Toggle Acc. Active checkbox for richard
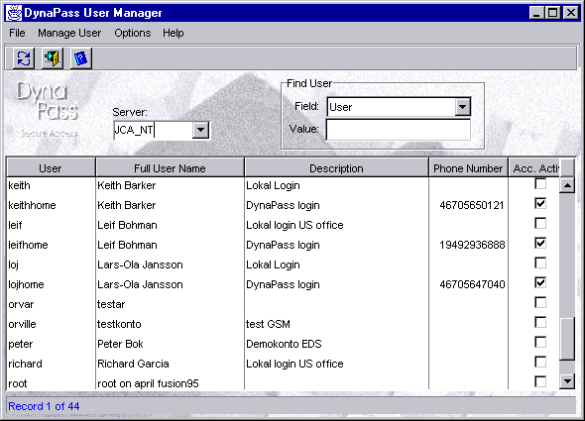Screen dimensions: 585x421 pyautogui.click(x=540, y=362)
